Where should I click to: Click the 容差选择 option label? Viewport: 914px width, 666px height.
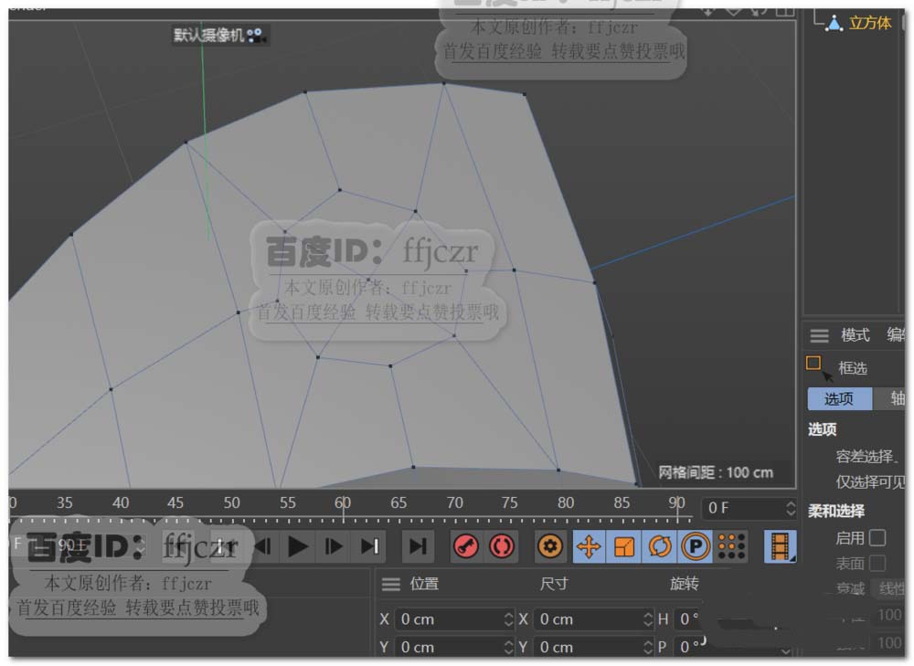click(866, 457)
